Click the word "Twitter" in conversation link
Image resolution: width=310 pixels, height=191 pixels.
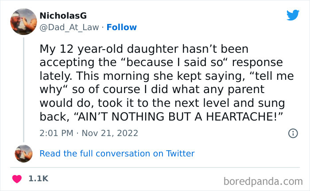pyautogui.click(x=180, y=154)
